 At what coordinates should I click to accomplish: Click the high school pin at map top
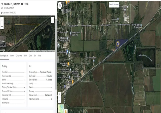point(125,10)
